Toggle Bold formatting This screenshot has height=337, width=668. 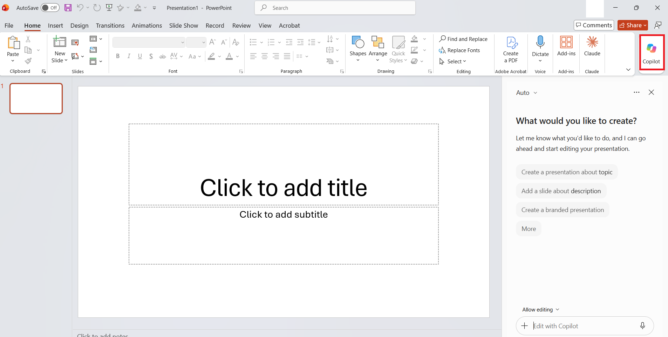point(118,56)
